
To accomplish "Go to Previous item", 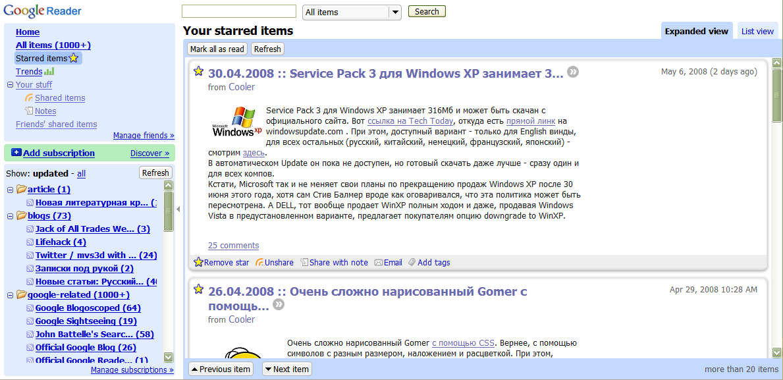I will coord(221,369).
